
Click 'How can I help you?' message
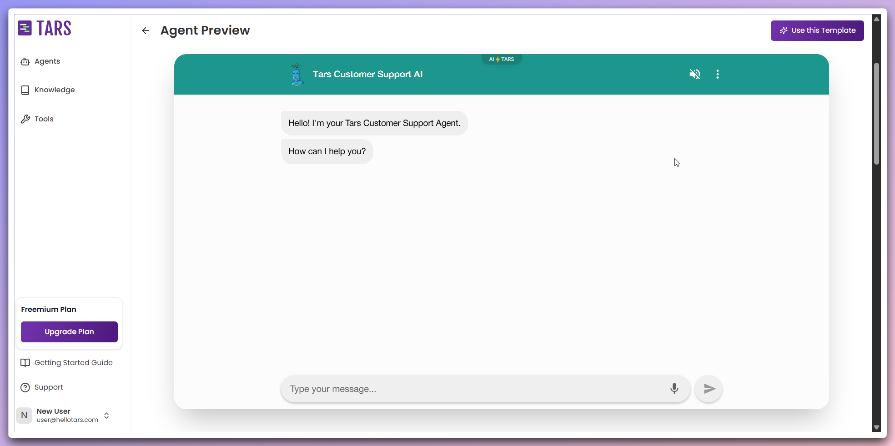click(x=327, y=151)
